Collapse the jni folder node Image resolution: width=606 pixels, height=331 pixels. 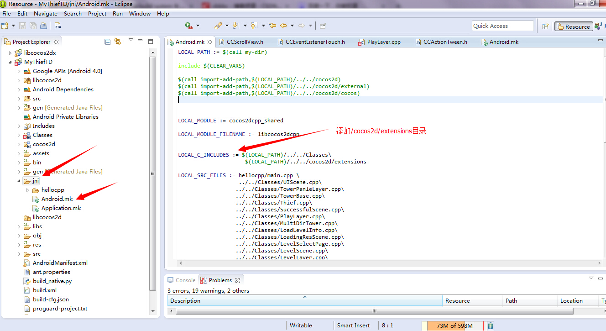(x=19, y=181)
